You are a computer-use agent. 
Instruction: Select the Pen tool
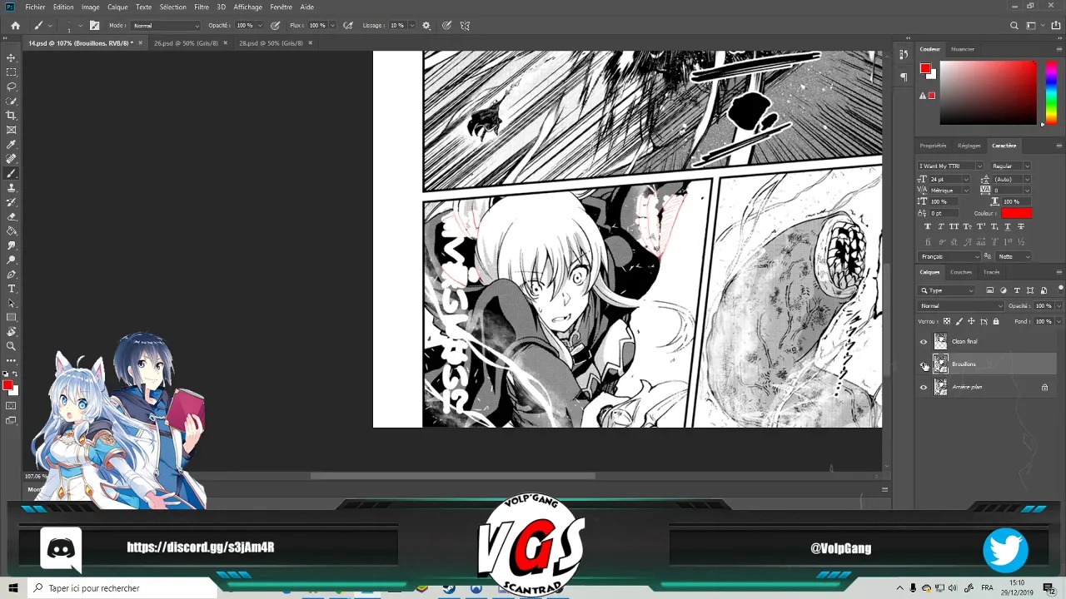click(x=11, y=275)
